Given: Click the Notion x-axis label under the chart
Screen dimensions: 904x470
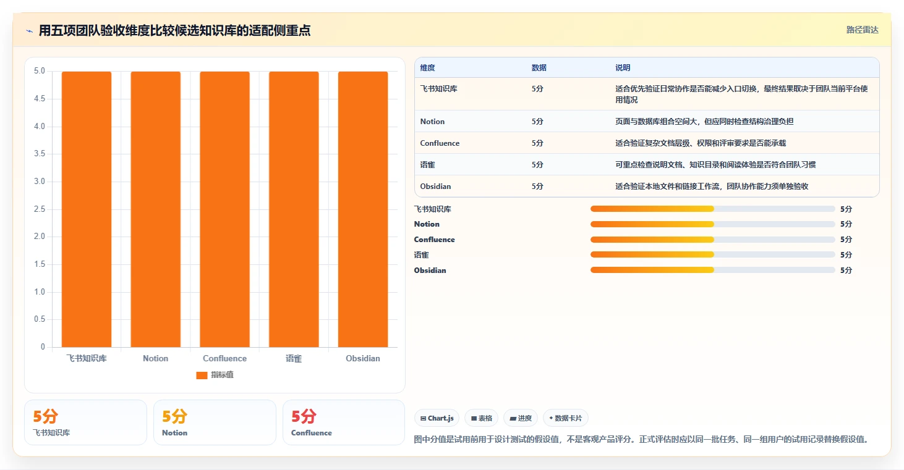Looking at the screenshot, I should pos(156,358).
